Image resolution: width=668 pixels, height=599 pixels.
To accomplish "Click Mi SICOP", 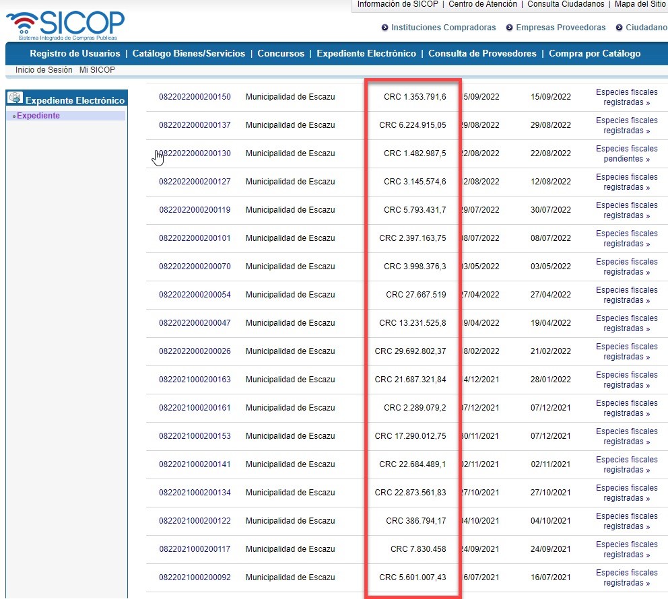I will pos(97,70).
